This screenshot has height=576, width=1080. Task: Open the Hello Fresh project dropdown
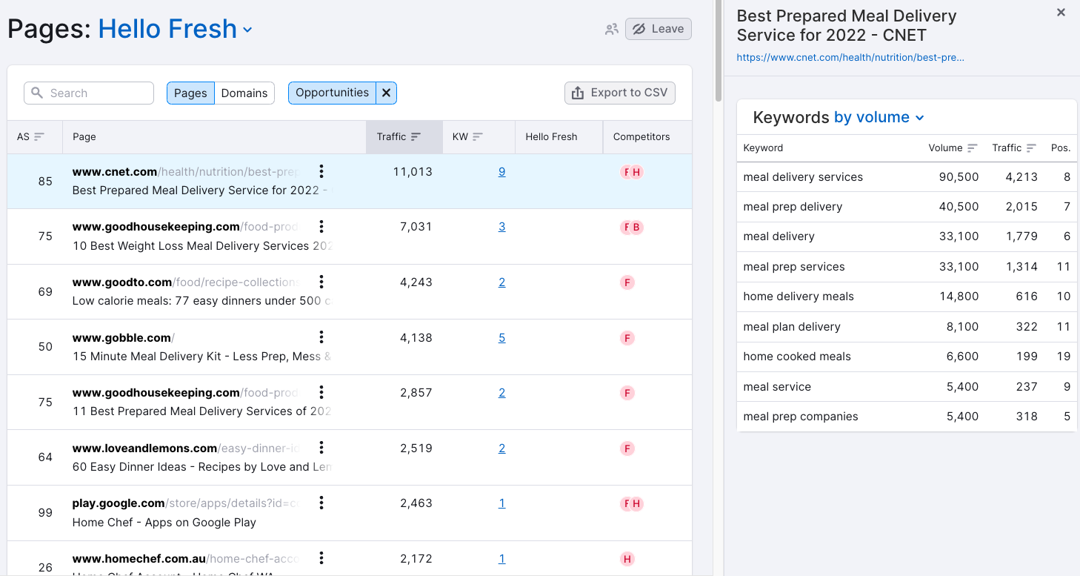tap(176, 29)
